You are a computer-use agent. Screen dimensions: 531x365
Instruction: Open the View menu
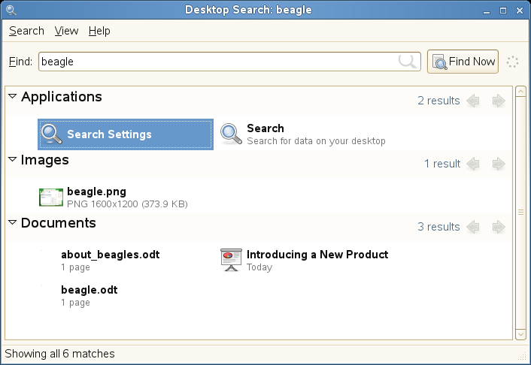click(66, 31)
